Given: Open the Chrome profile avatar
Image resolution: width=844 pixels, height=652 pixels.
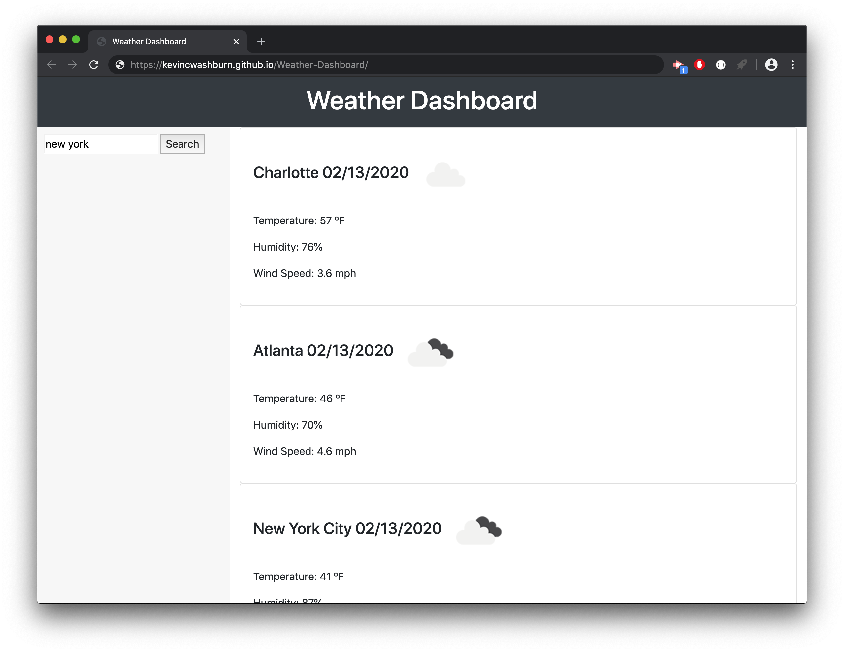Looking at the screenshot, I should (x=771, y=65).
